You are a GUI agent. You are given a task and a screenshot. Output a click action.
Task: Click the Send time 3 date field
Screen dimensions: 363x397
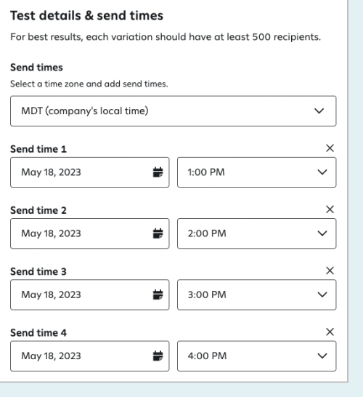90,294
